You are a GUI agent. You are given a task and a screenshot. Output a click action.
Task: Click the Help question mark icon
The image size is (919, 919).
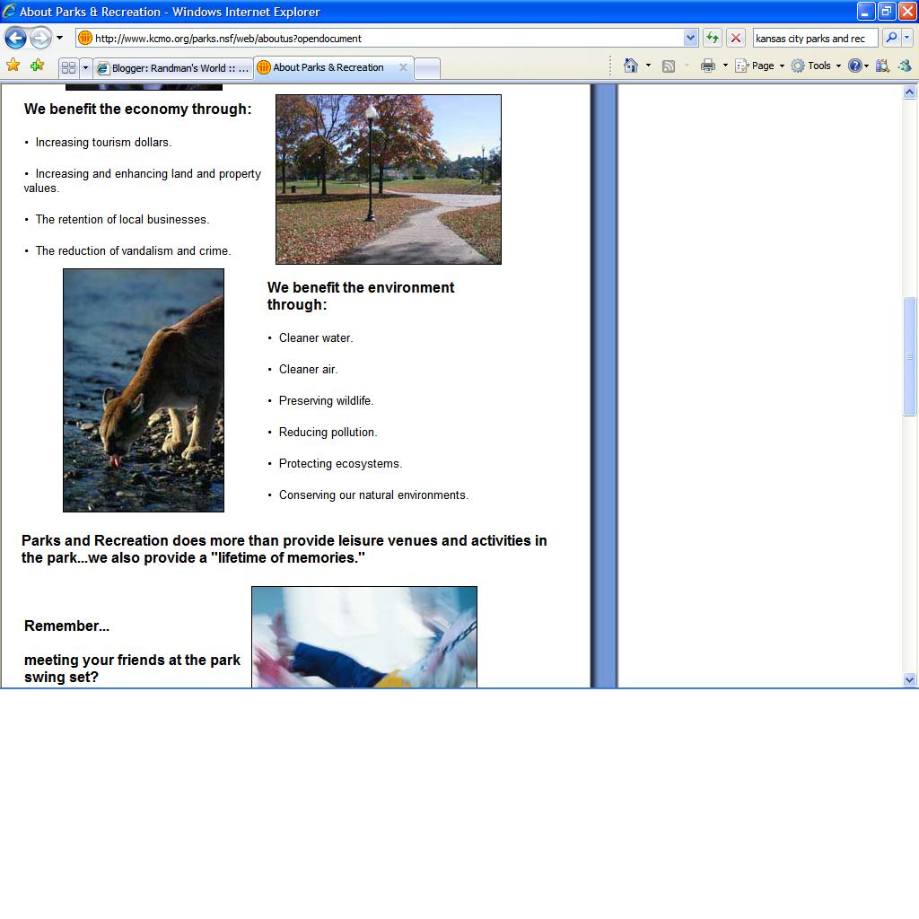point(855,66)
